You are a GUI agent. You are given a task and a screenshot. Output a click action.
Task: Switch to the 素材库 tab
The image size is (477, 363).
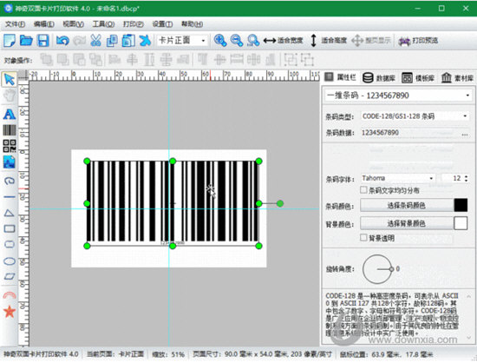point(457,78)
